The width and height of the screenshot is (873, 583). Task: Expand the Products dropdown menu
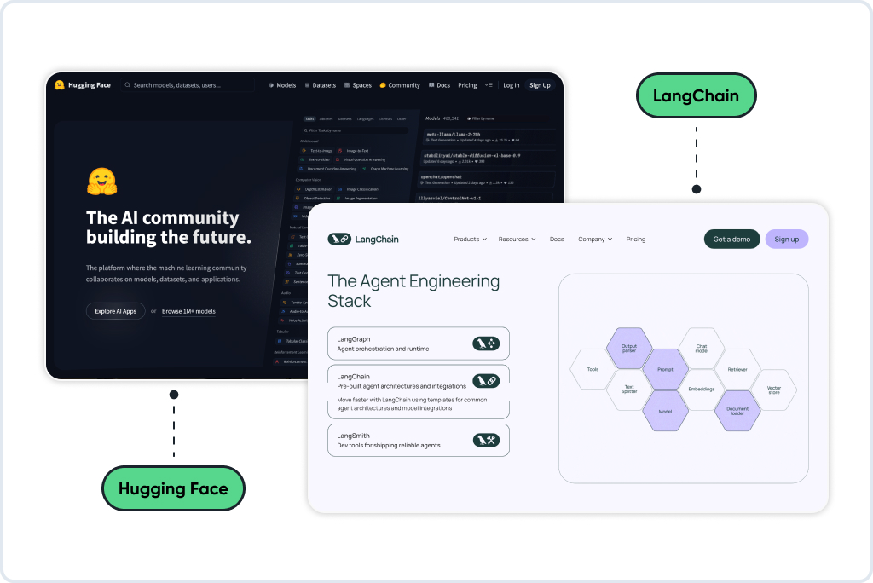pyautogui.click(x=471, y=239)
